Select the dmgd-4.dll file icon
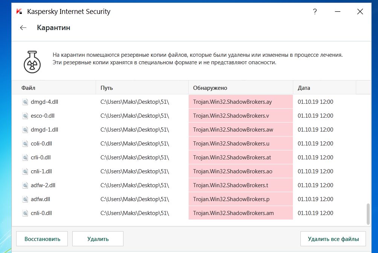 pos(25,102)
